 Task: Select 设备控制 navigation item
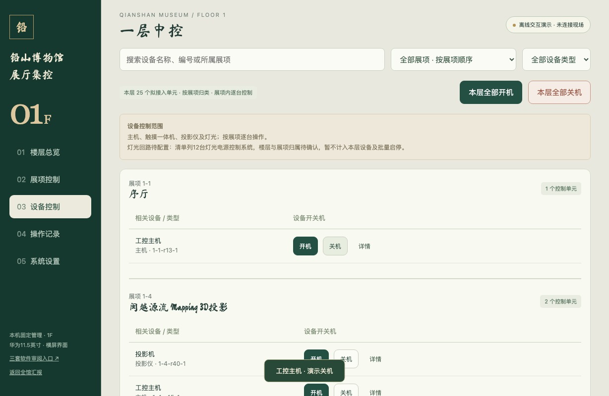(x=50, y=206)
